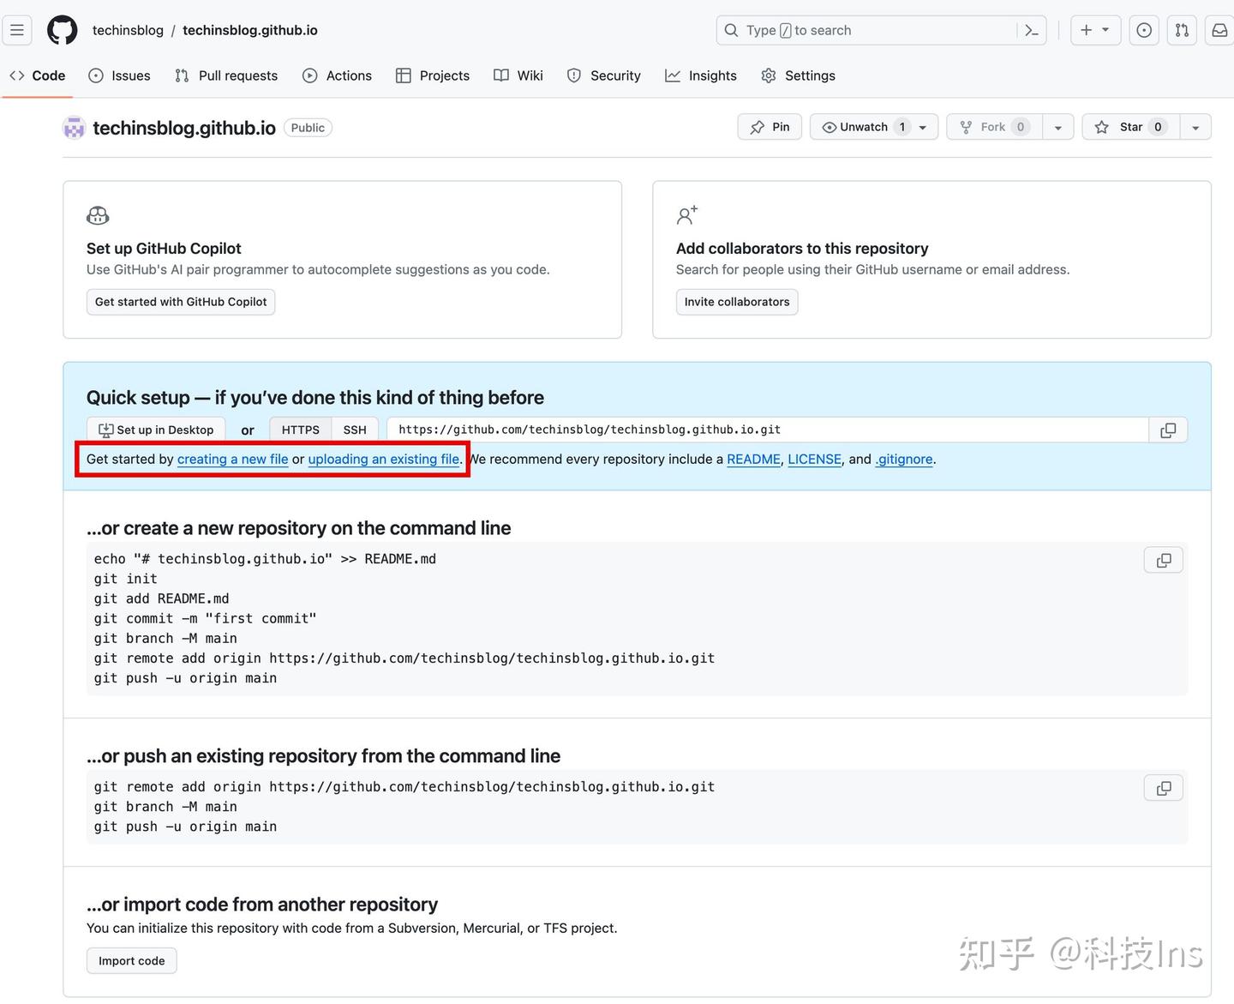The image size is (1234, 1004).
Task: Expand the Star lists dropdown arrow
Action: pos(1195,127)
